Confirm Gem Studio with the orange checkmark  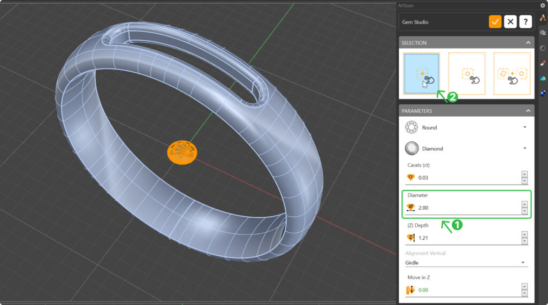coord(495,22)
